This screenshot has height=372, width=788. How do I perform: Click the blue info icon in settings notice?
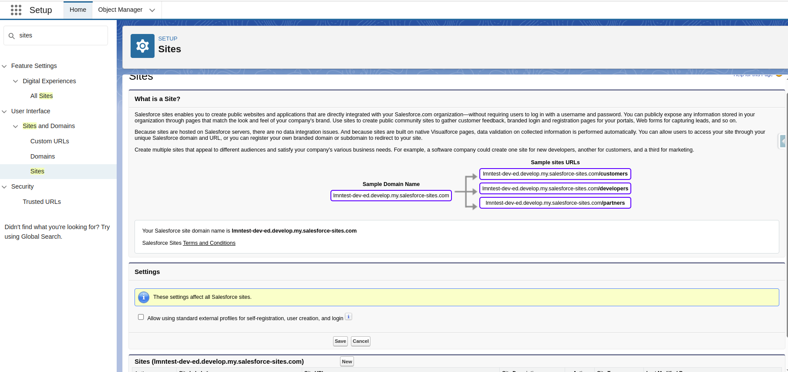point(144,297)
